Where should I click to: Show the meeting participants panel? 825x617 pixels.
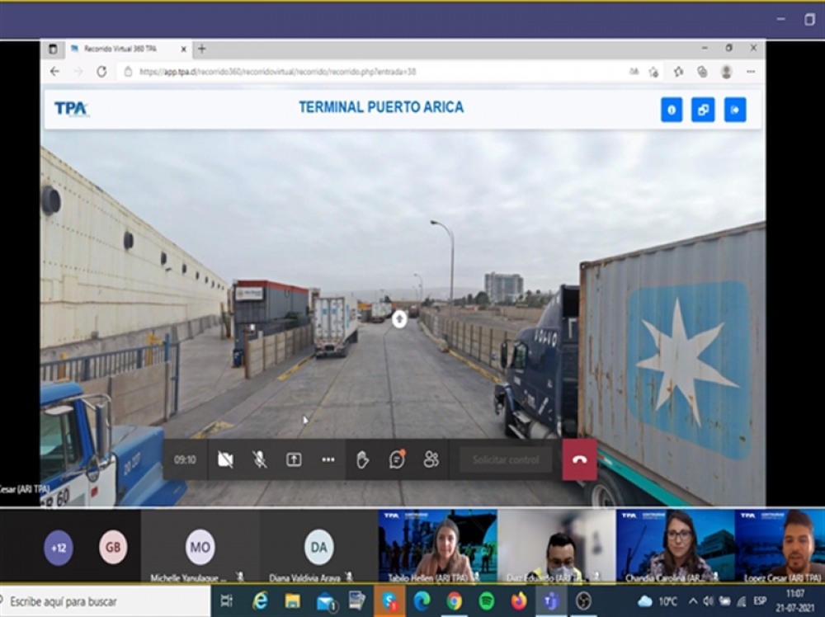tap(431, 459)
